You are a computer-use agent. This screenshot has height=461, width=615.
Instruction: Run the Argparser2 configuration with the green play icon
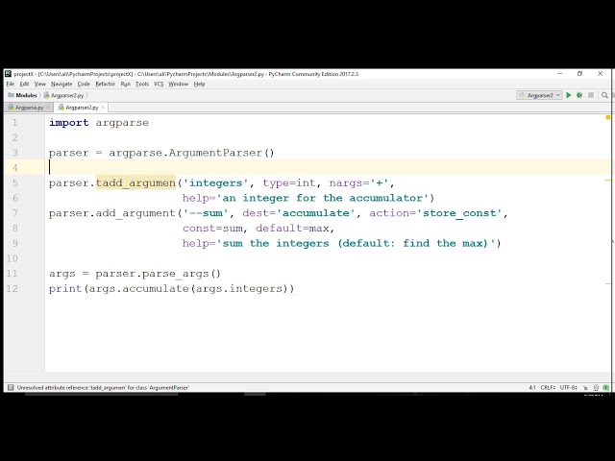click(568, 95)
